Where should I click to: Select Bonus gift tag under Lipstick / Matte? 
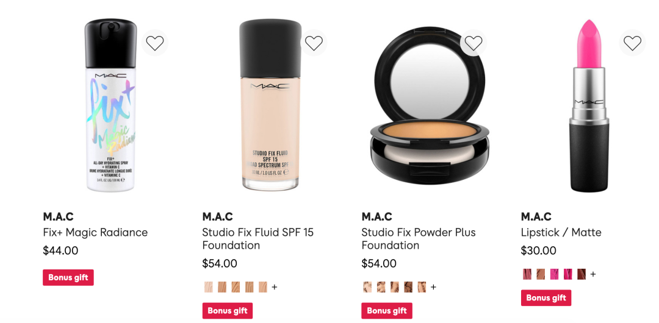pyautogui.click(x=546, y=298)
